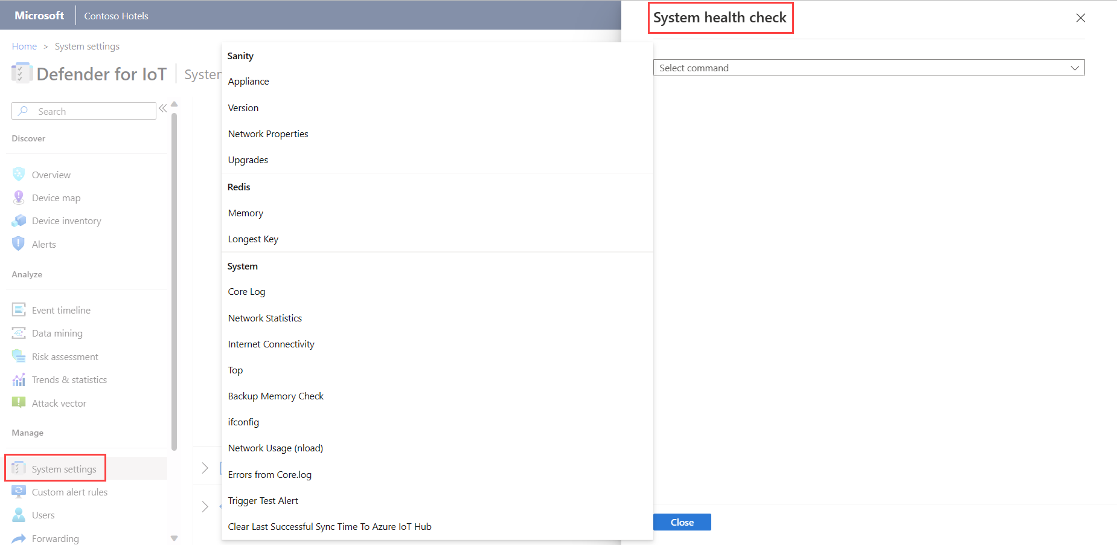Open Data mining from the Analyze section
Viewport: 1117px width, 545px height.
(57, 333)
